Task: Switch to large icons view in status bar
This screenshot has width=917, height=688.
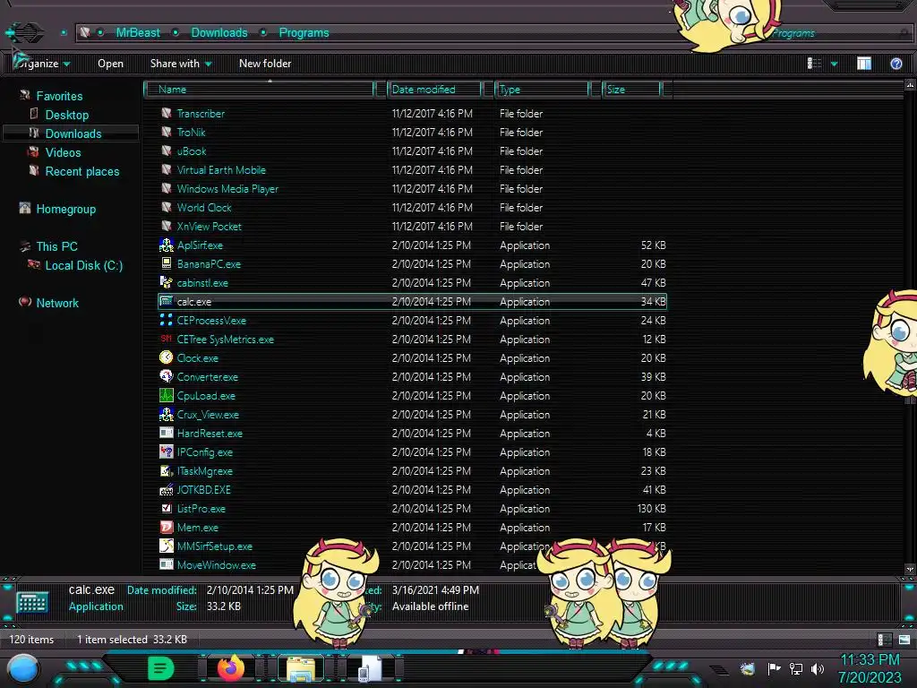Action: point(904,640)
